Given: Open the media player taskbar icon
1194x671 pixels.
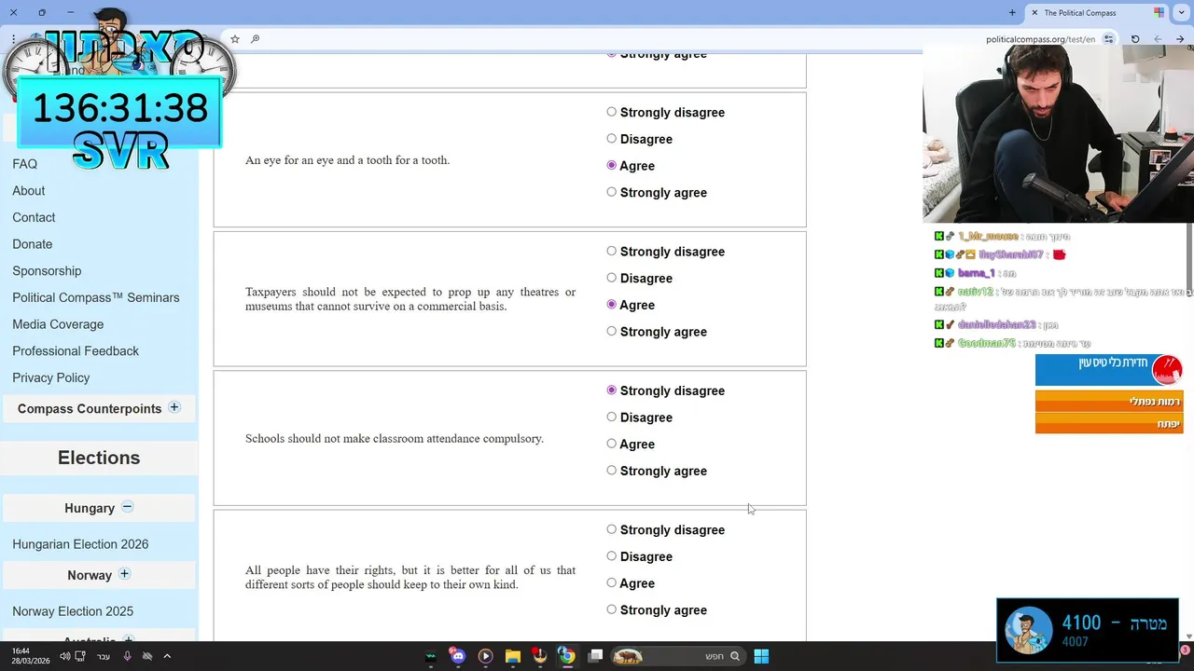Looking at the screenshot, I should [485, 656].
